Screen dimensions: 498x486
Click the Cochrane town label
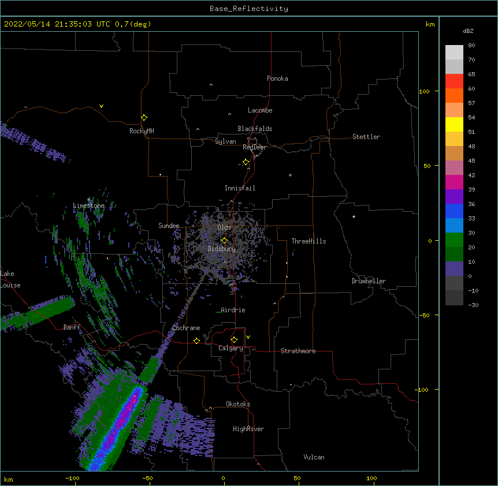tap(186, 328)
